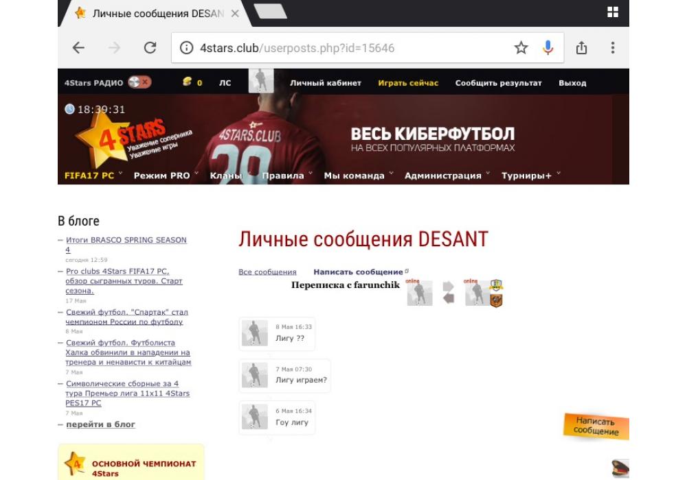Click the message exchange arrows icon
Viewport: 687px width, 480px height.
(x=449, y=293)
